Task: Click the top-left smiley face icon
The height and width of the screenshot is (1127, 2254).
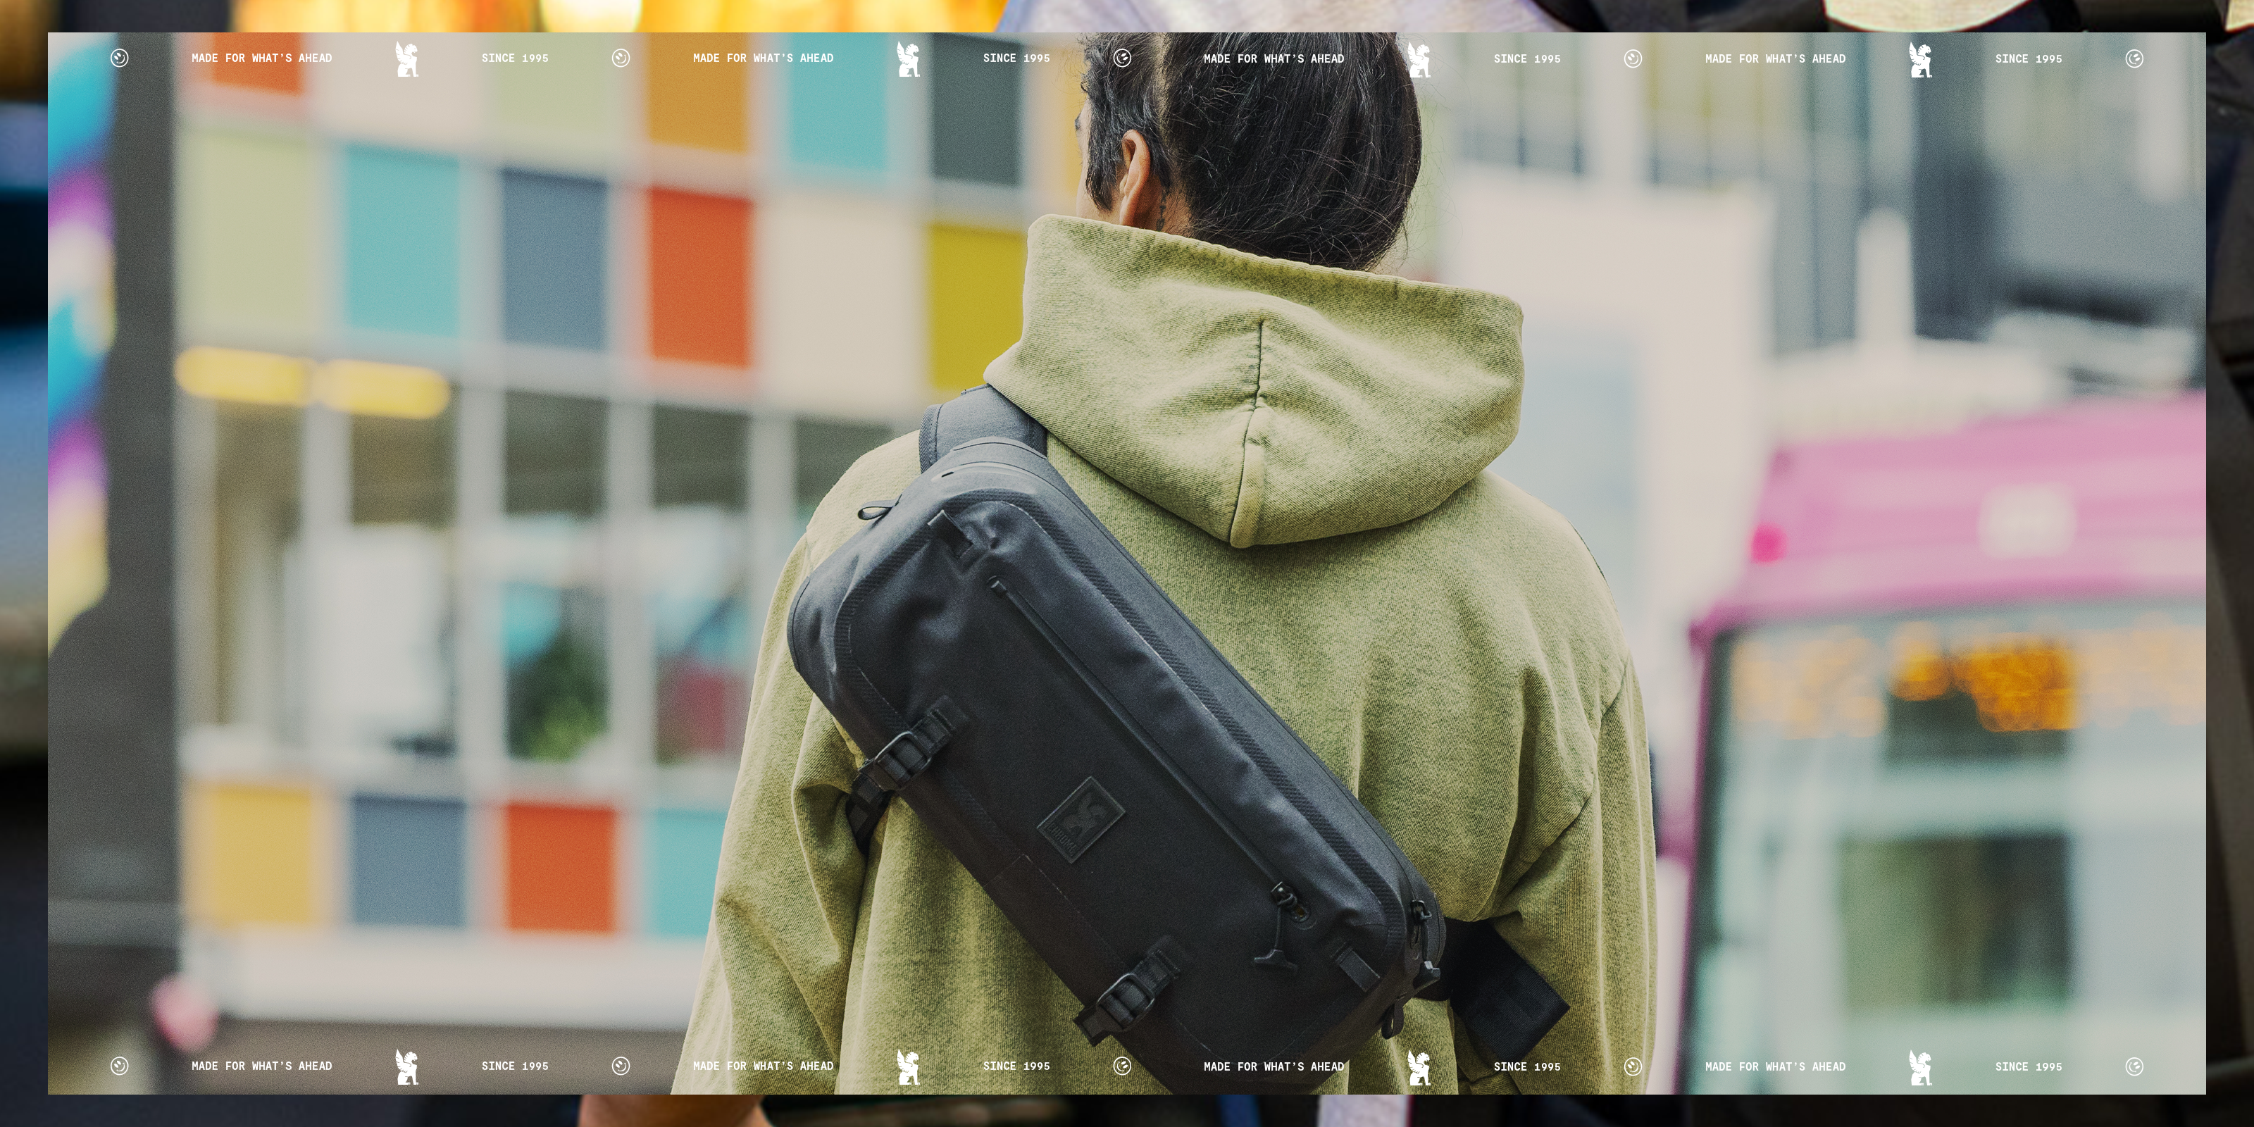Action: [x=119, y=58]
